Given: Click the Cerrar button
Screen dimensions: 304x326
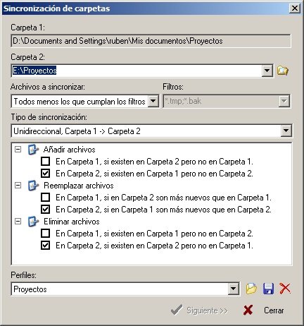Looking at the screenshot, I should (x=264, y=310).
